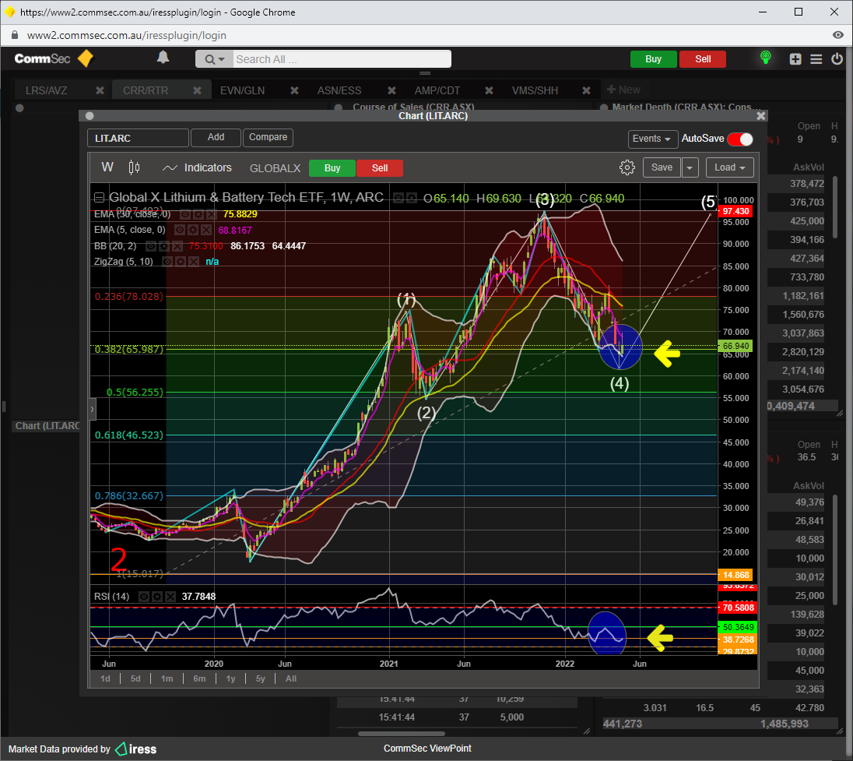Switch to the ASN/ESS tab

tap(339, 90)
